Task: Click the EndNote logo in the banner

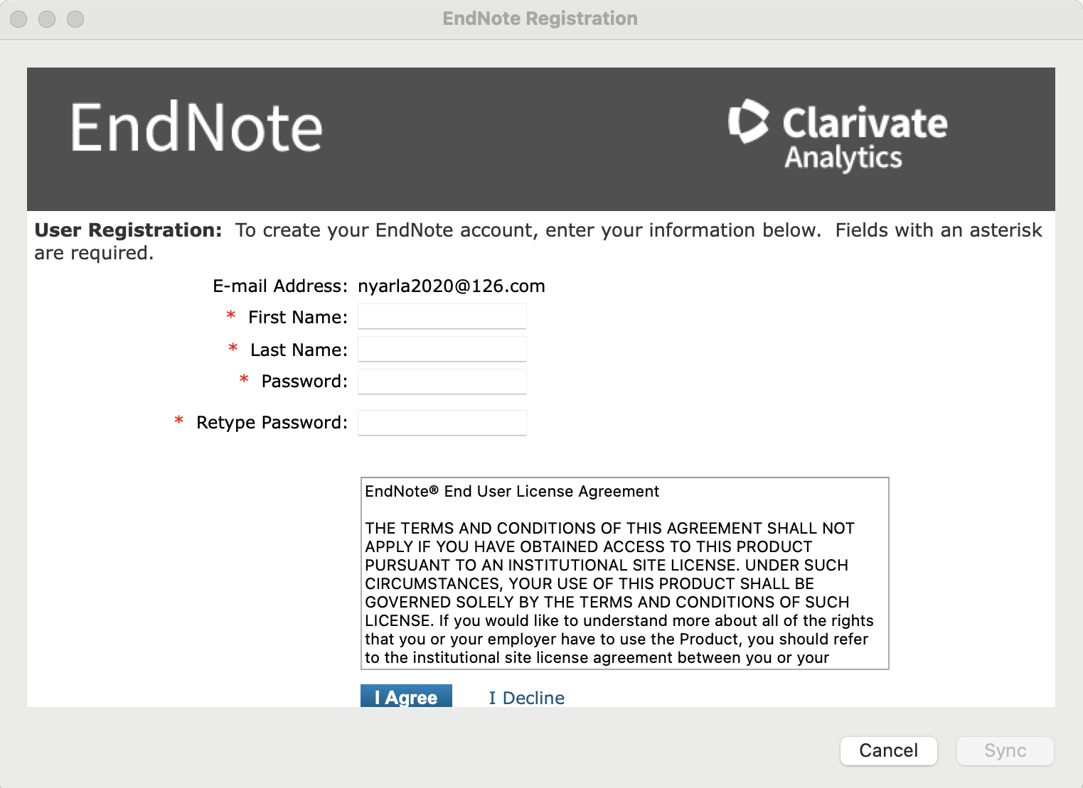Action: [x=196, y=129]
